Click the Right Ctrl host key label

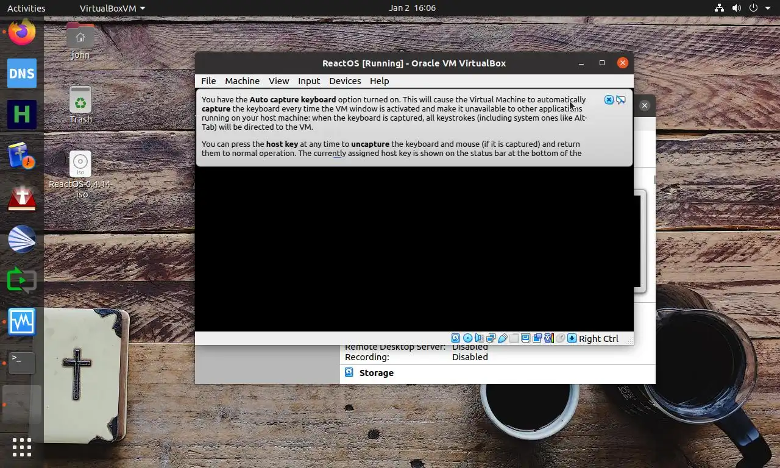[x=598, y=338]
